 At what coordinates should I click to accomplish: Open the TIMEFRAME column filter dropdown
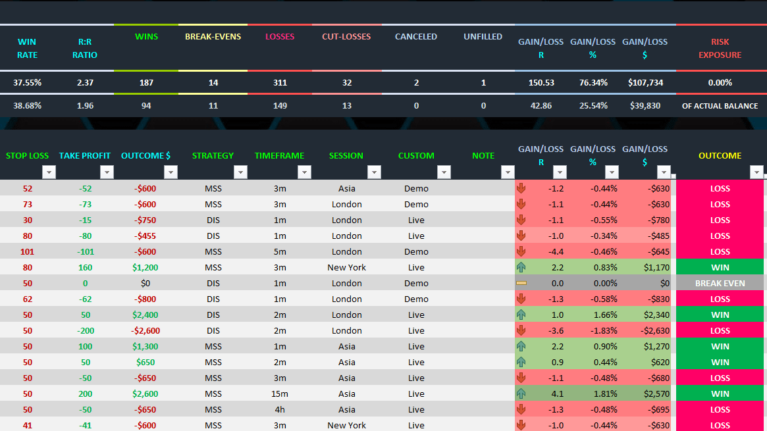304,172
